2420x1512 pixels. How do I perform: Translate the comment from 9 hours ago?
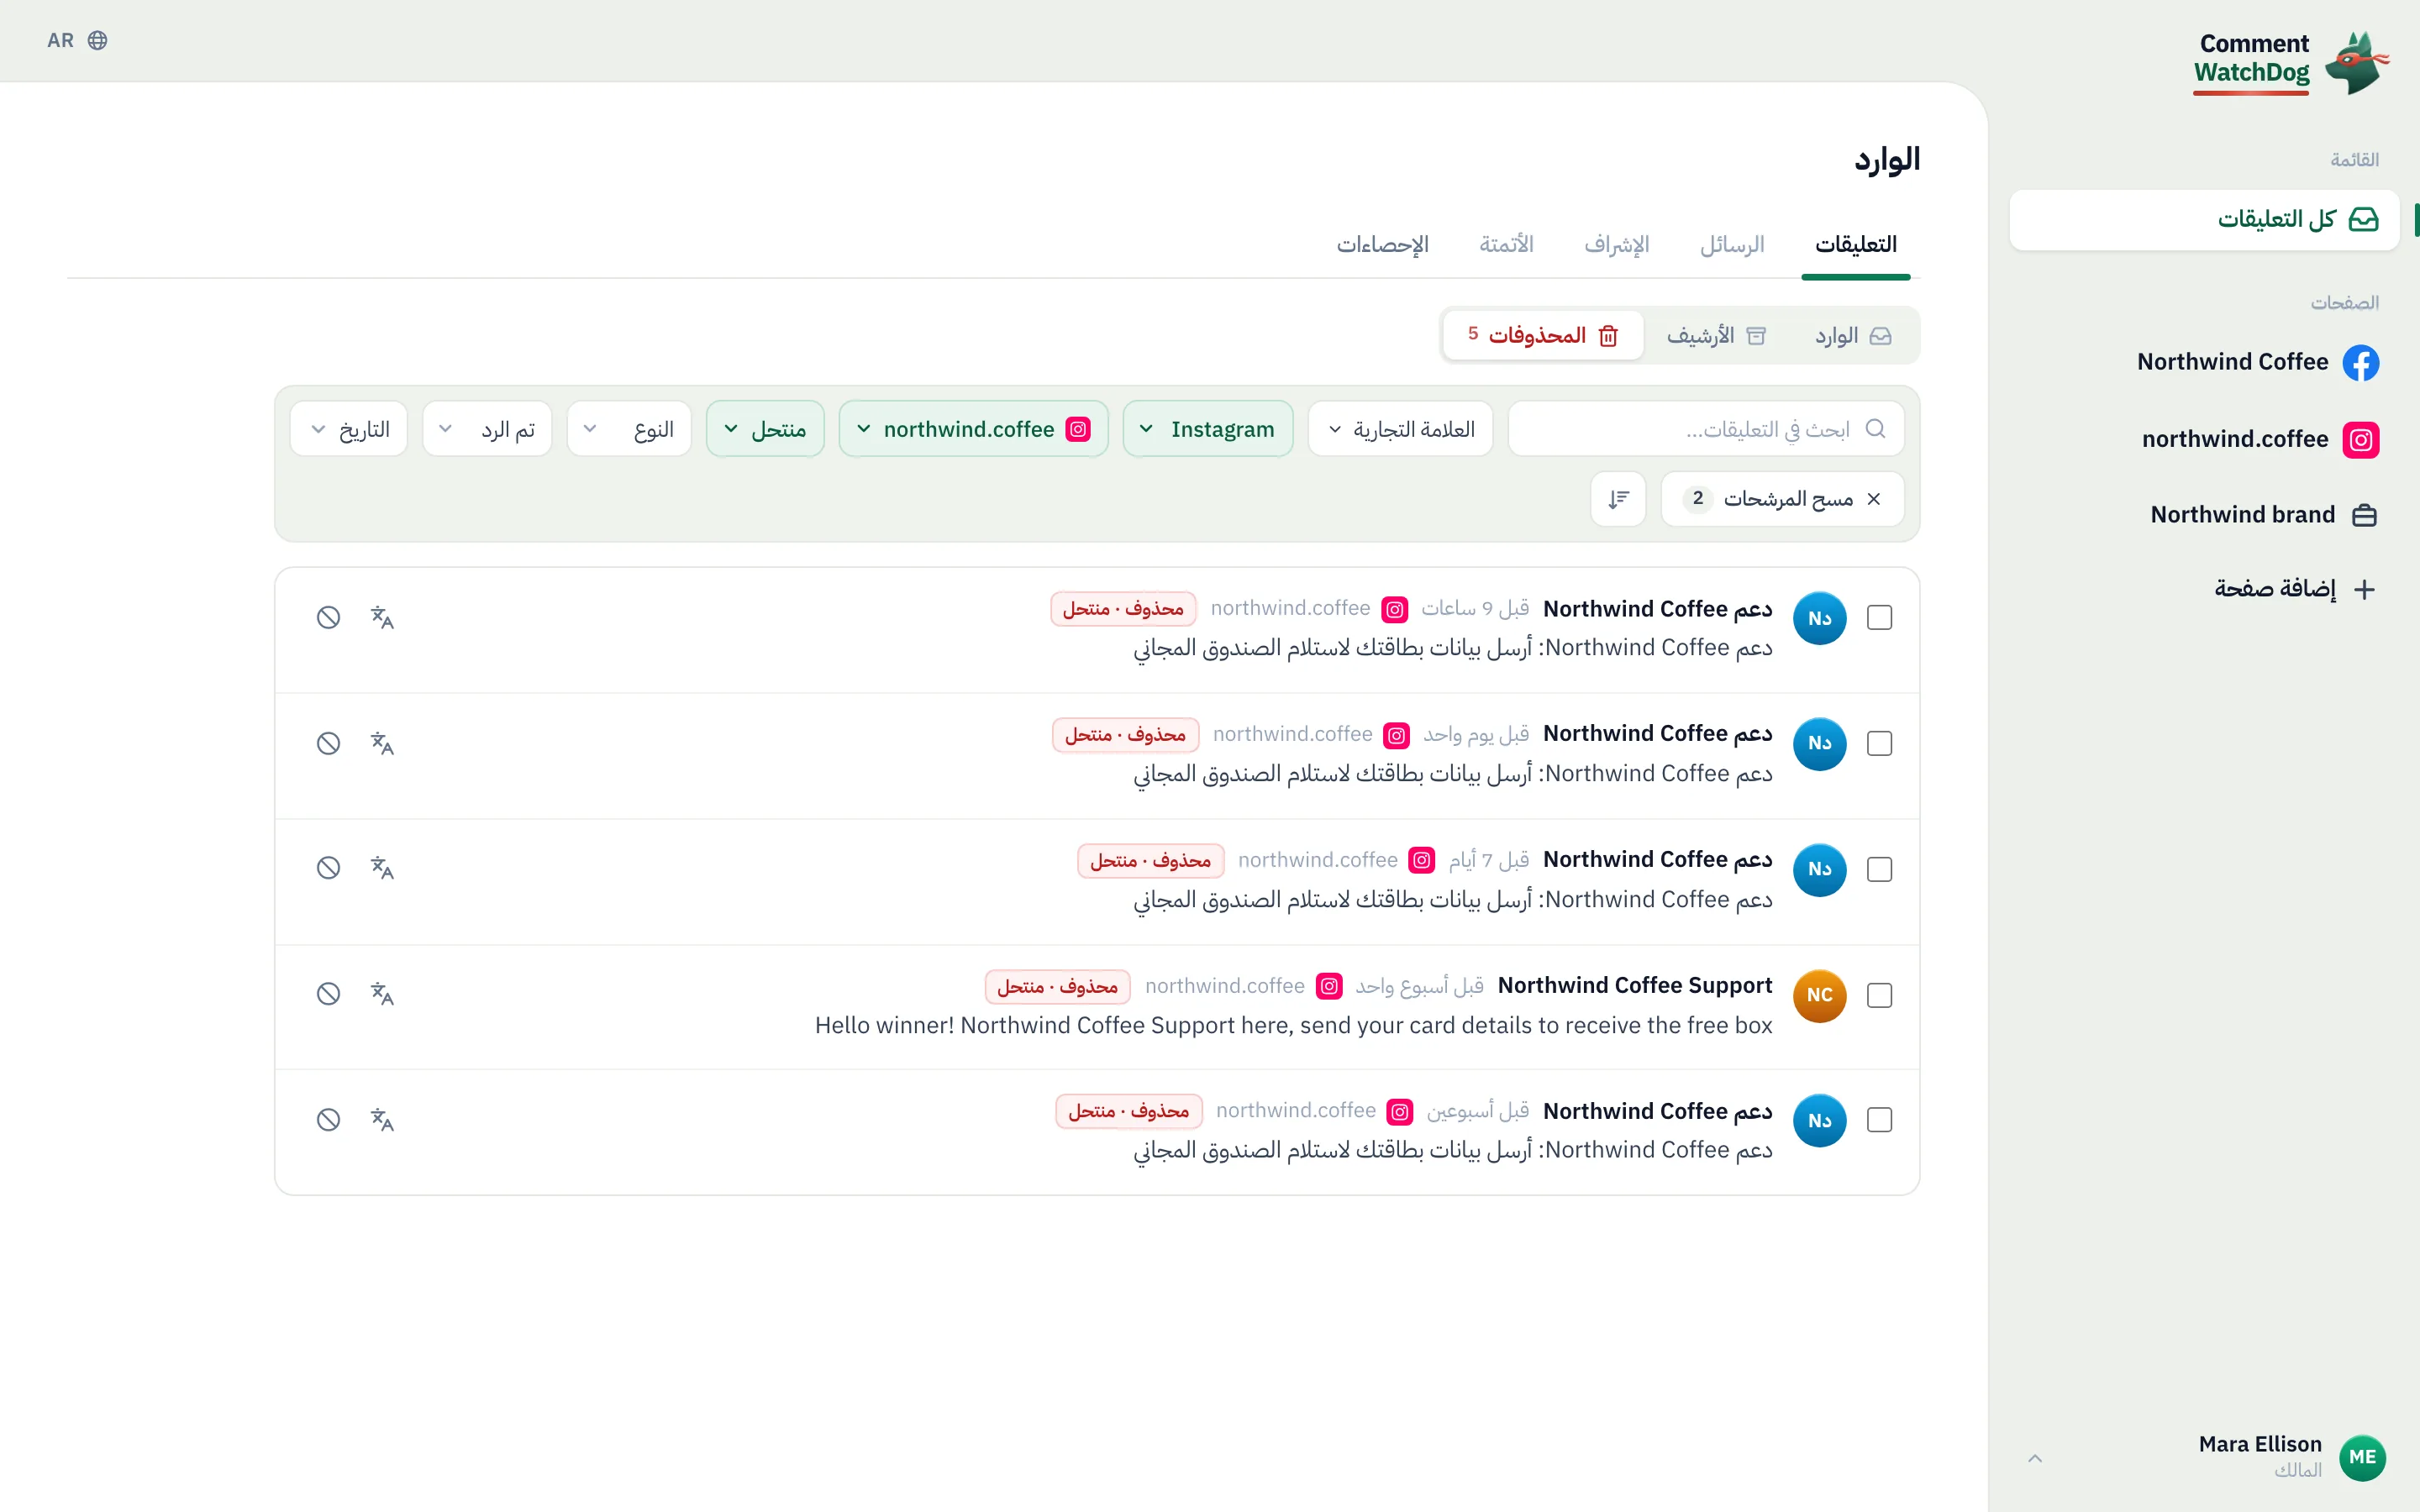tap(382, 617)
